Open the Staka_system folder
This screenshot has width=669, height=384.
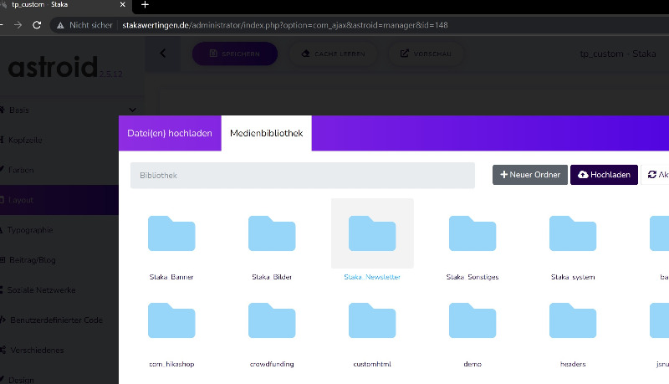click(573, 233)
